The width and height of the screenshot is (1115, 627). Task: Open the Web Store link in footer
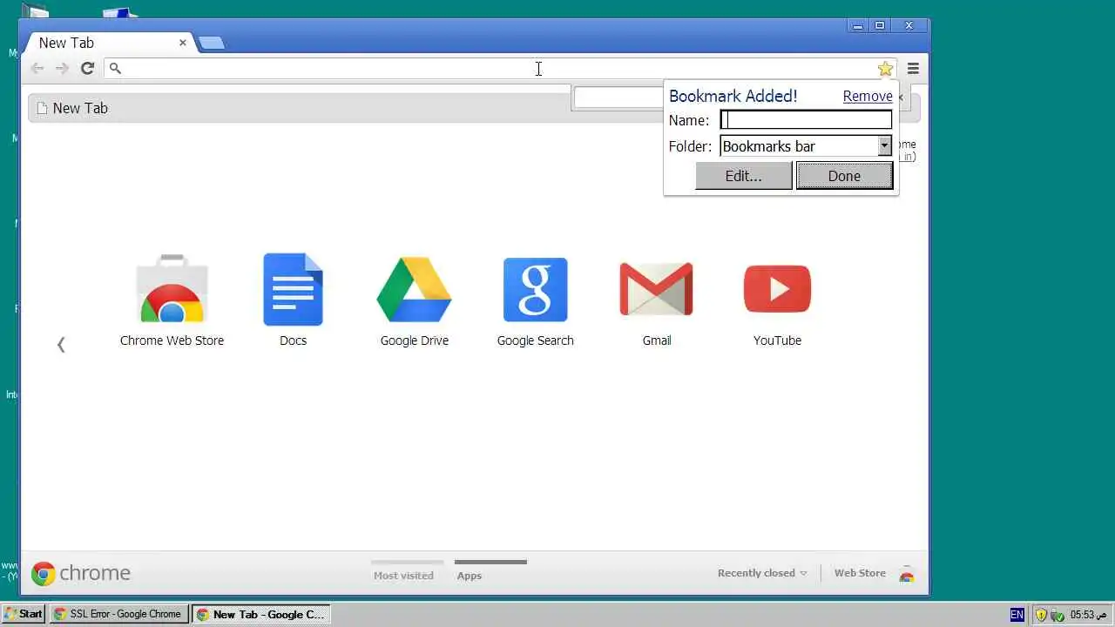(x=860, y=573)
